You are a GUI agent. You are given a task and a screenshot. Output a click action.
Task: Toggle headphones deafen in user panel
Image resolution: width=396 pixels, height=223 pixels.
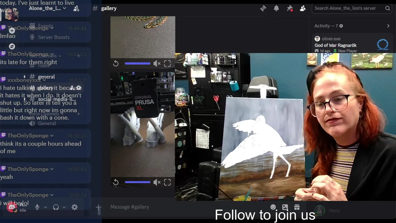(56, 207)
